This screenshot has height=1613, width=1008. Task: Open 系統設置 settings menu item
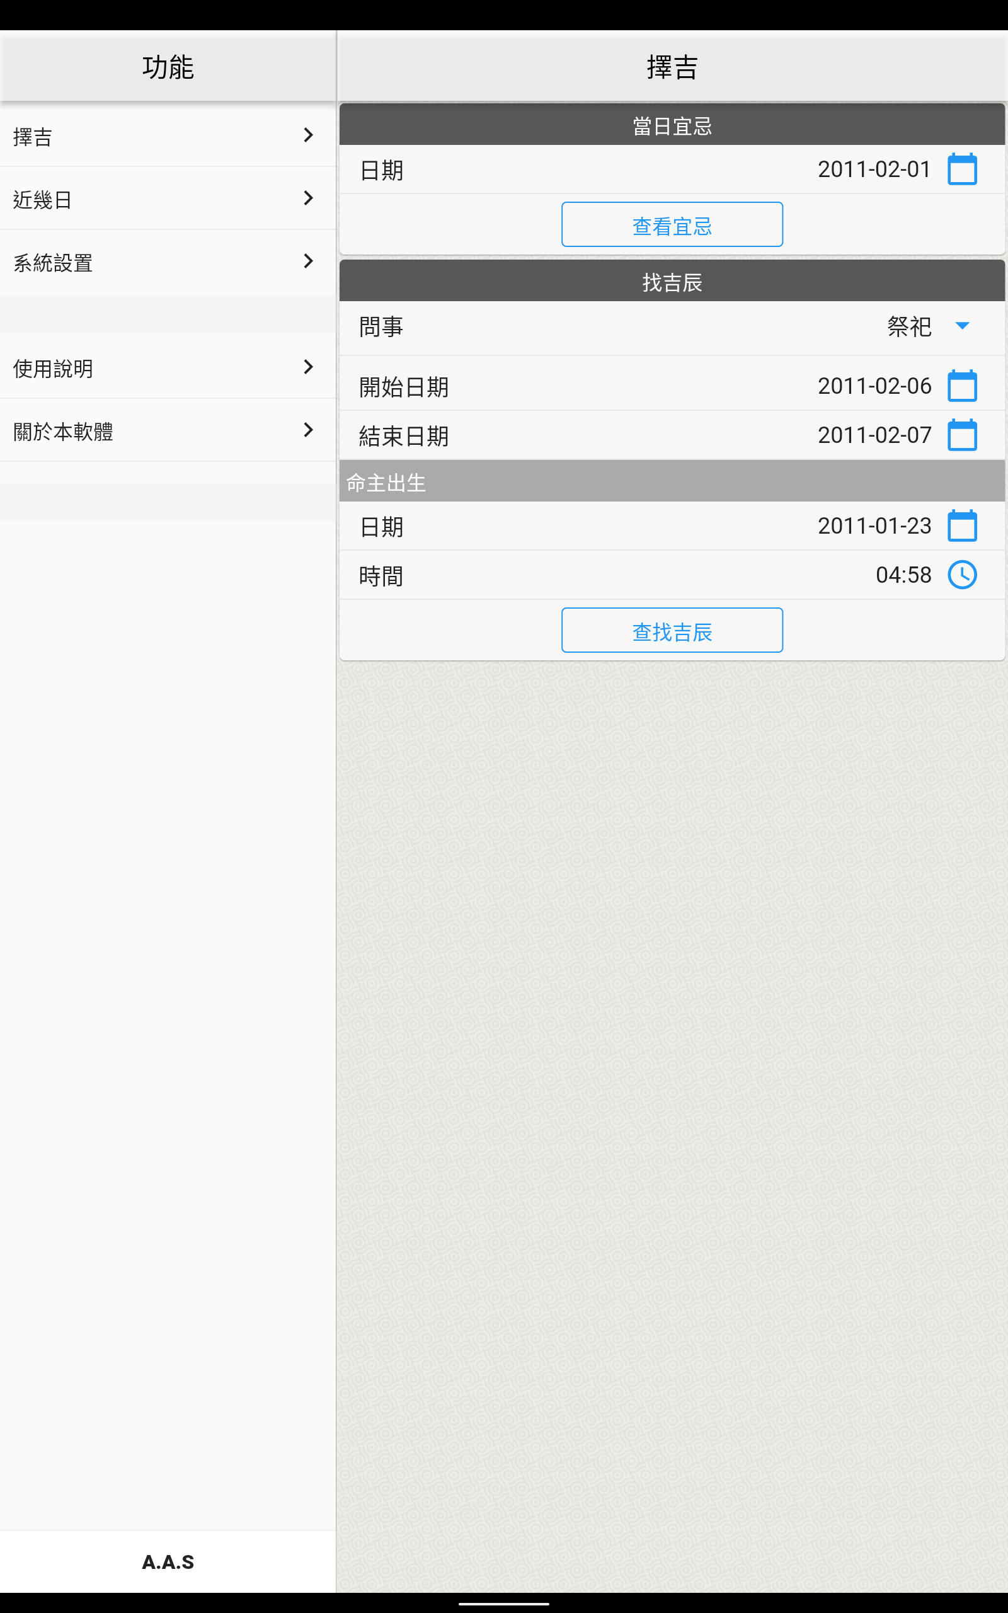[x=168, y=262]
